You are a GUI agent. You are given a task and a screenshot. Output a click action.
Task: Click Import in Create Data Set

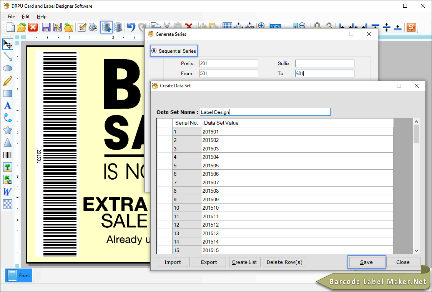pos(173,262)
